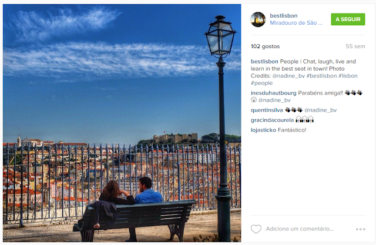This screenshot has height=245, width=376.
Task: Open bestlisbon username in the caption
Action: [x=264, y=61]
